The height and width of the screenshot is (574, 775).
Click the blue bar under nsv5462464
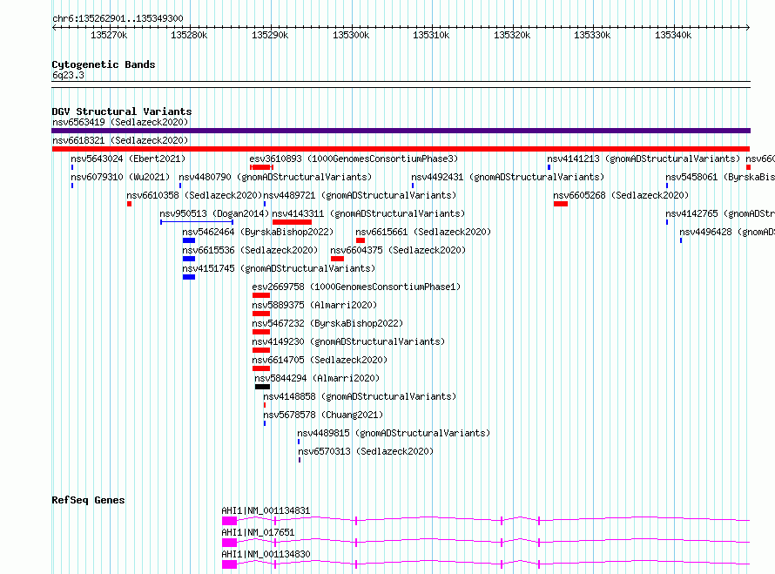189,240
